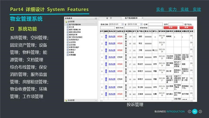Click the 业务管理 folder icon
The height and width of the screenshot is (118, 209).
[x=66, y=22]
